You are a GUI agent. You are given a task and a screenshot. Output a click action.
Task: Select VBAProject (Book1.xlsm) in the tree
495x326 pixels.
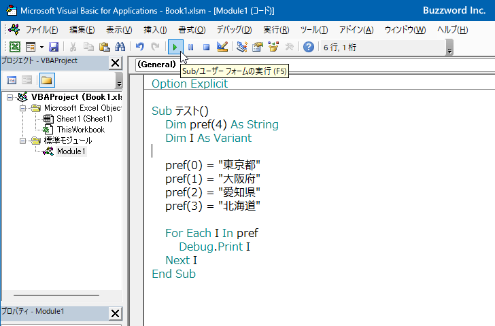[x=76, y=97]
